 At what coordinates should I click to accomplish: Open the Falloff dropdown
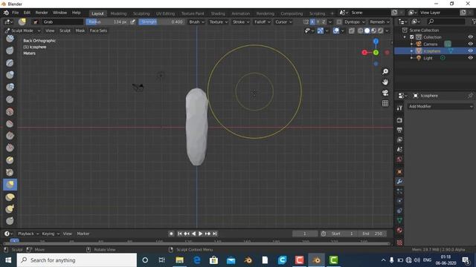pyautogui.click(x=262, y=22)
